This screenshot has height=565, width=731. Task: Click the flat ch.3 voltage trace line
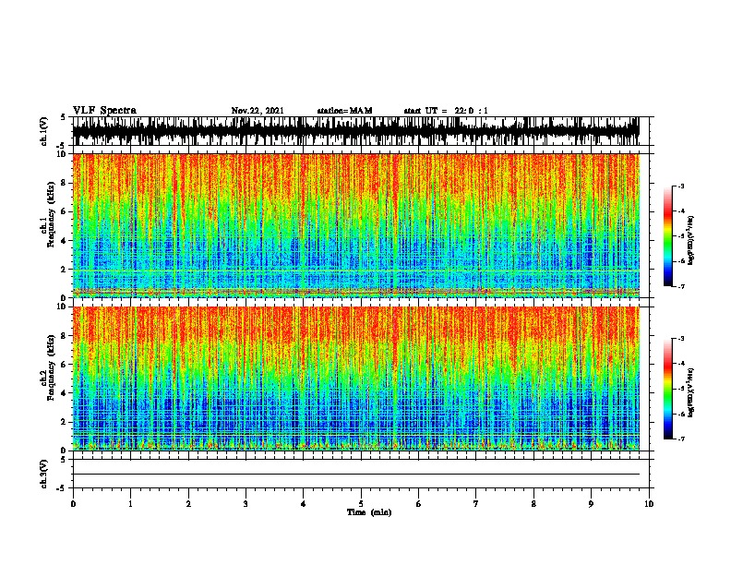(355, 475)
